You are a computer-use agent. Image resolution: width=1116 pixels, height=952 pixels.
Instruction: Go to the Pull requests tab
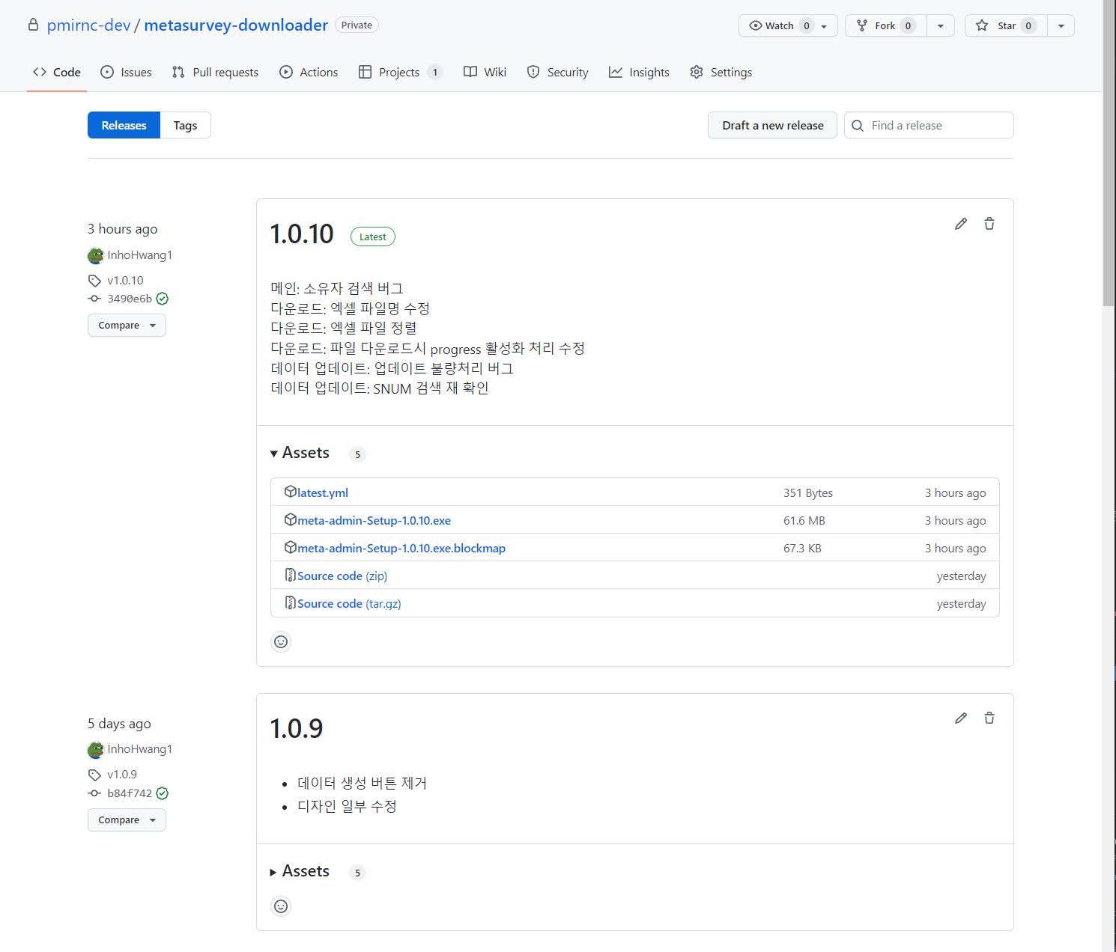(215, 72)
